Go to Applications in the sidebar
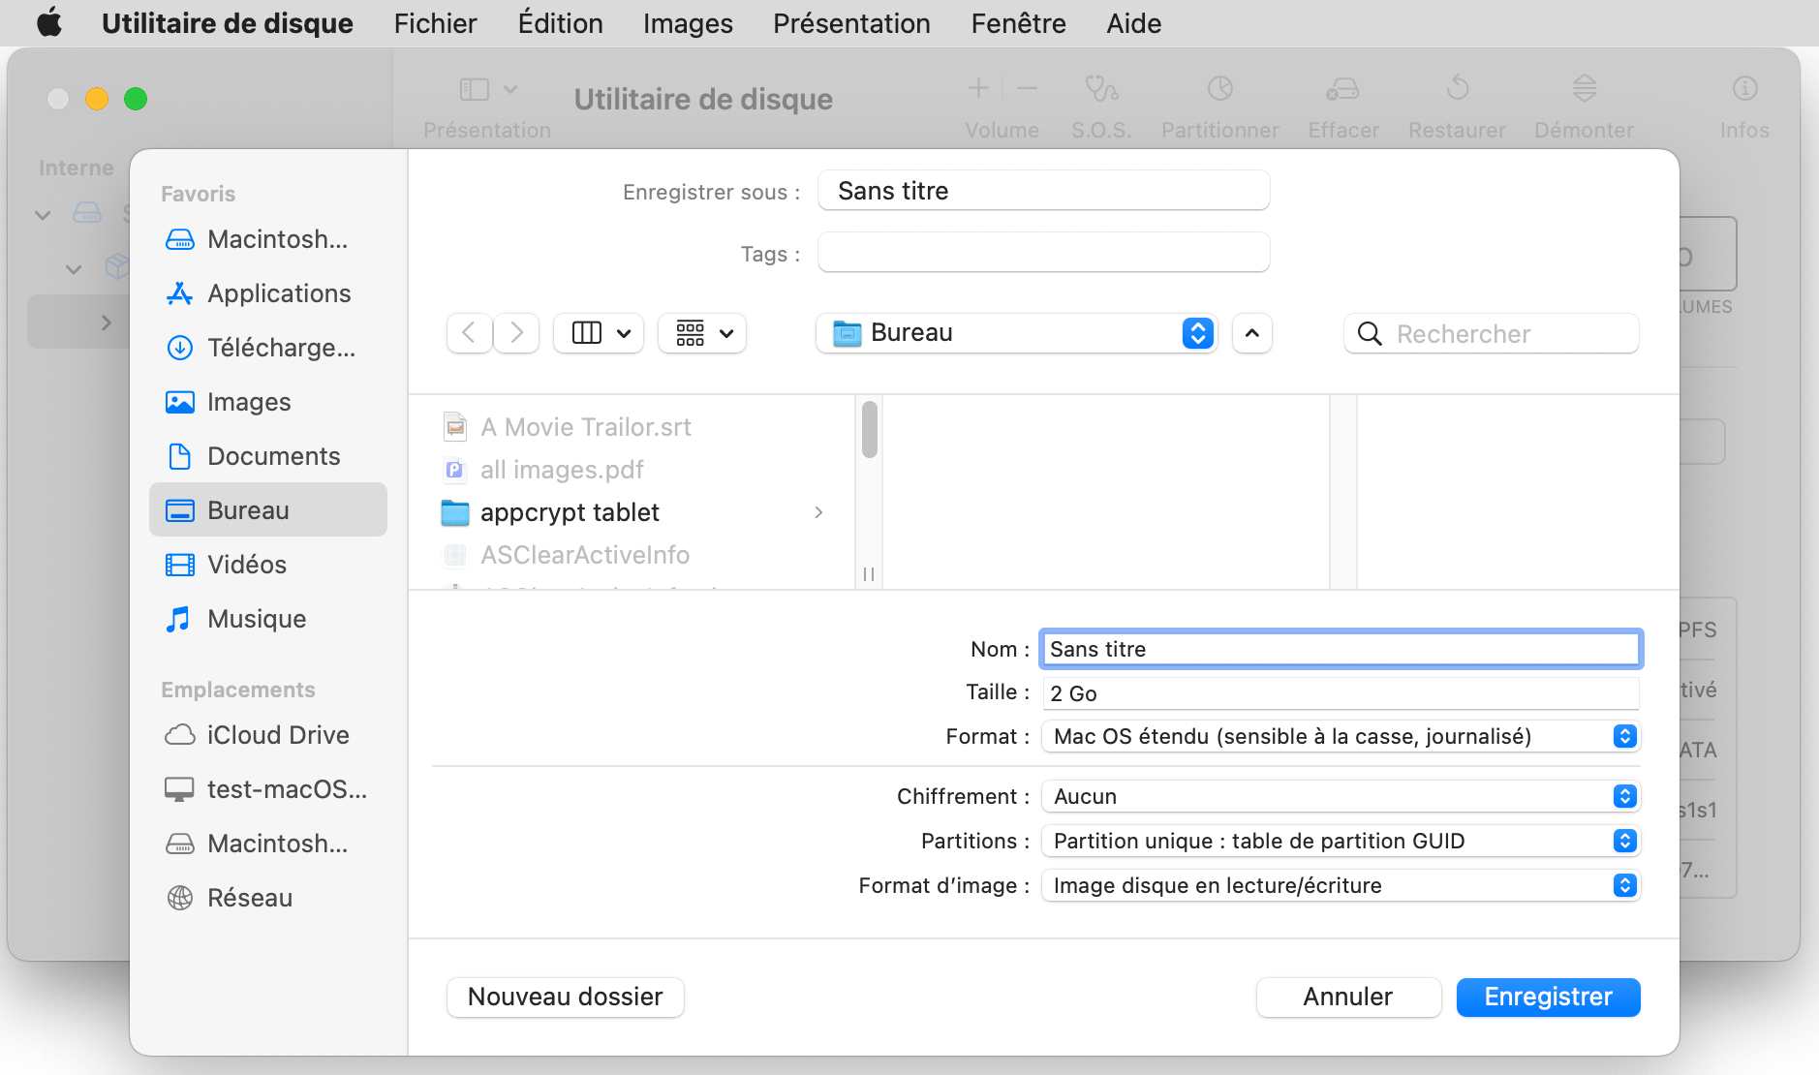The height and width of the screenshot is (1075, 1819). tap(268, 293)
